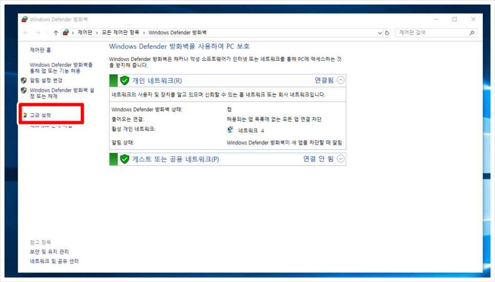Open the 보안 및 유지 관리 link
Viewport: 495px width, 282px height.
click(49, 252)
